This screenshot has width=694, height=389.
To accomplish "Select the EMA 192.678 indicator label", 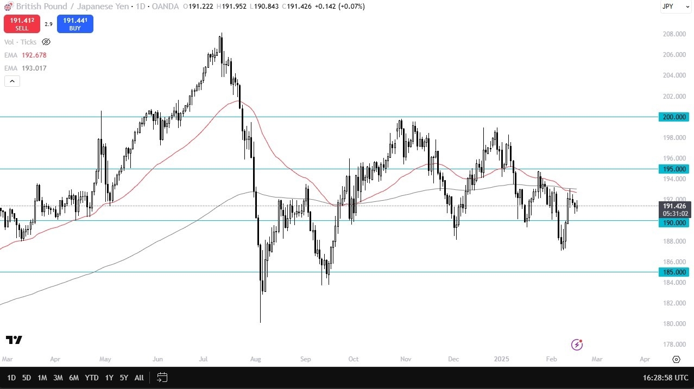I will (x=26, y=55).
